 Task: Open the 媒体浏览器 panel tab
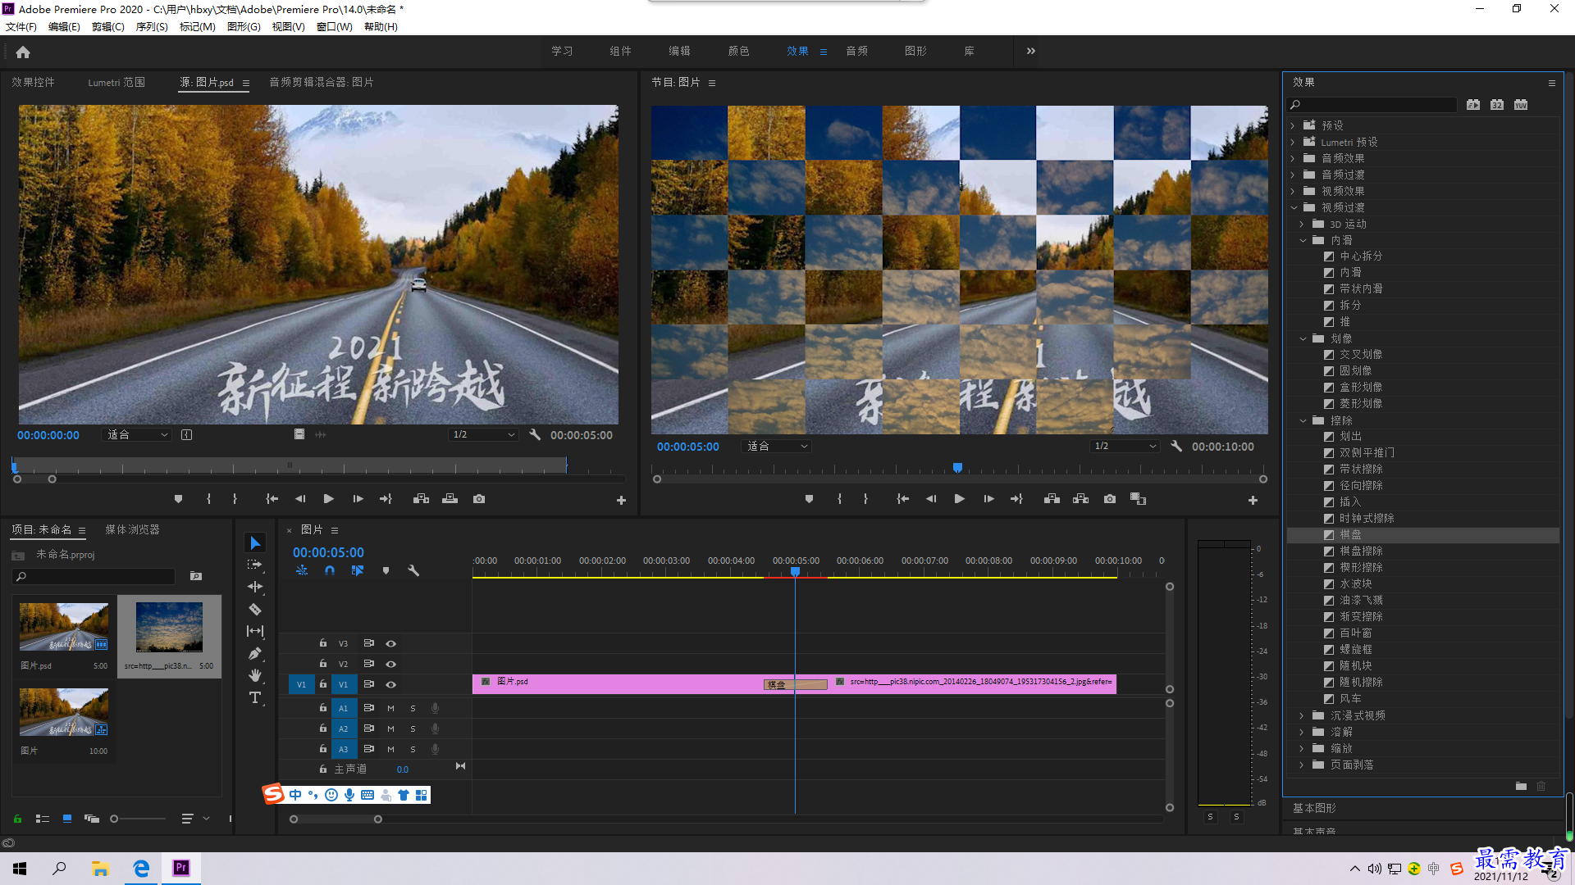[x=132, y=529]
